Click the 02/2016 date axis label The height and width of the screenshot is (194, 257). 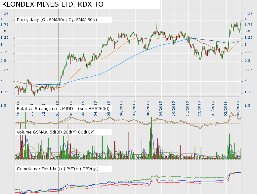226,109
